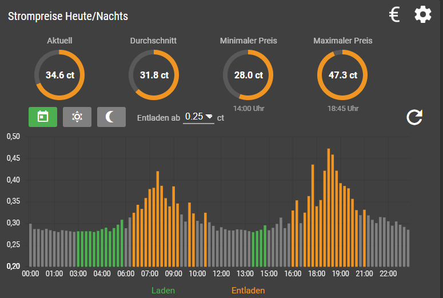Open the Entladen ab 0.25 dropdown
Screen dimensions: 443x298
[x=198, y=117]
